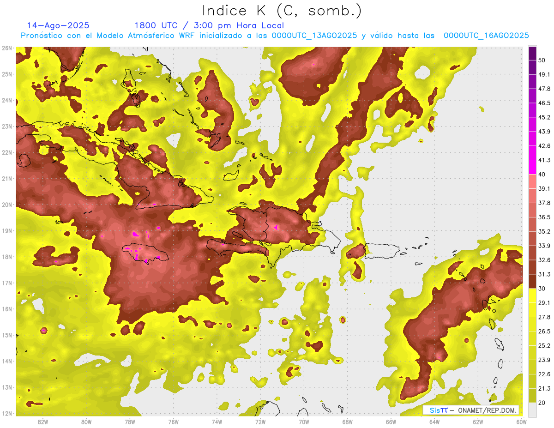The image size is (554, 428).
Task: Select the "27.8" color scale value
Action: (544, 317)
